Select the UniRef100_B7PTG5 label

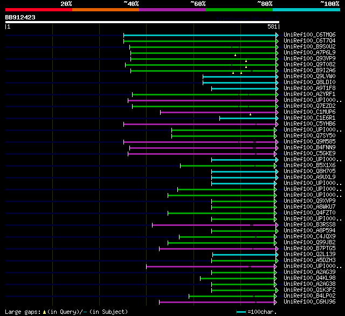tap(309, 249)
